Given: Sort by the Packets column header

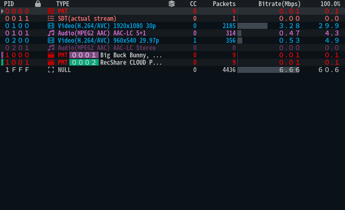Looking at the screenshot, I should (224, 4).
